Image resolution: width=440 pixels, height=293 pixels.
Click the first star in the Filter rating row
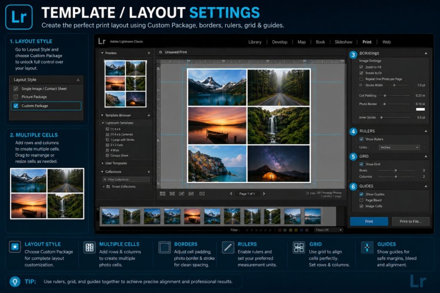coord(247,230)
